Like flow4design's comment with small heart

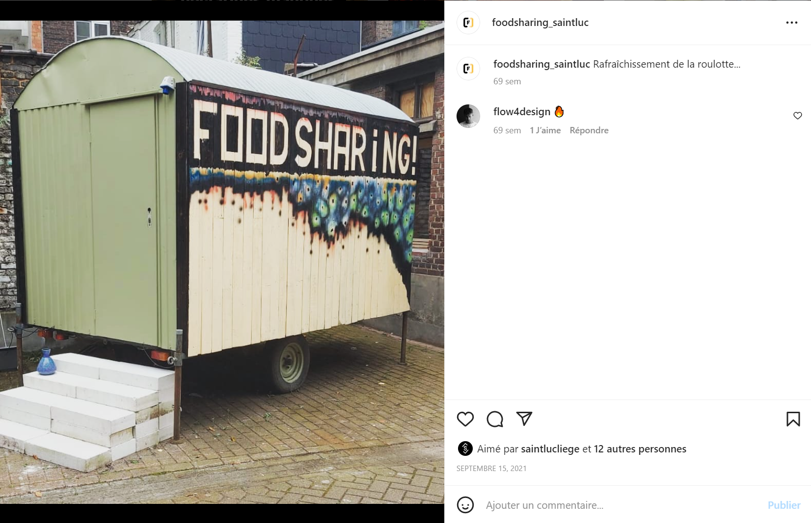coord(797,116)
